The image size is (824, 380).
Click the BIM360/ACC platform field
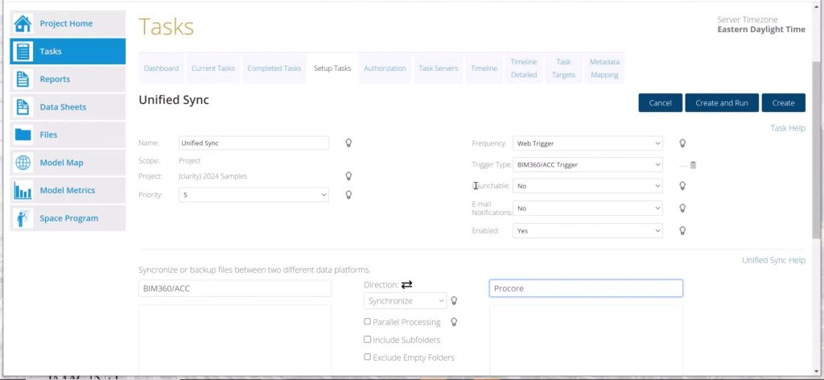pos(235,288)
